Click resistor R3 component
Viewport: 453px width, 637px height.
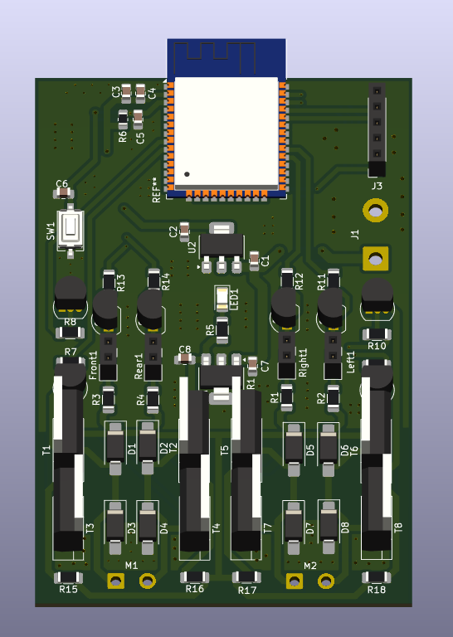coord(109,399)
